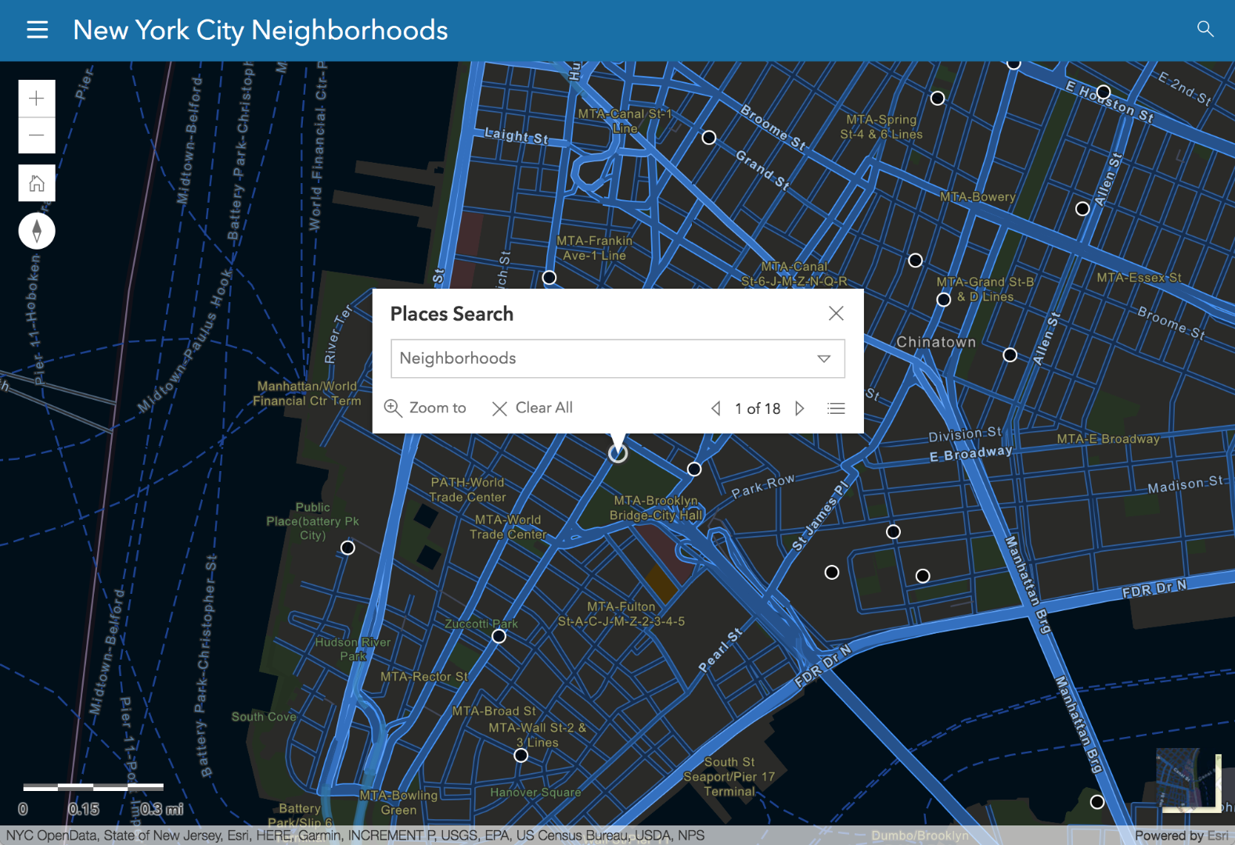
Task: Return to the default map home view
Action: 37,184
